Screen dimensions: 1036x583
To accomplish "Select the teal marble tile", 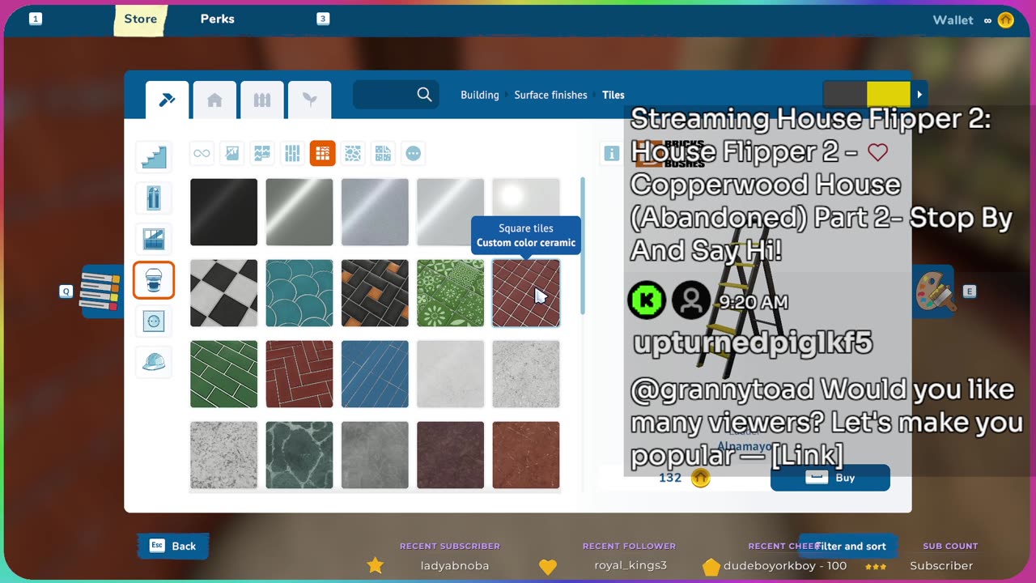I will point(299,455).
